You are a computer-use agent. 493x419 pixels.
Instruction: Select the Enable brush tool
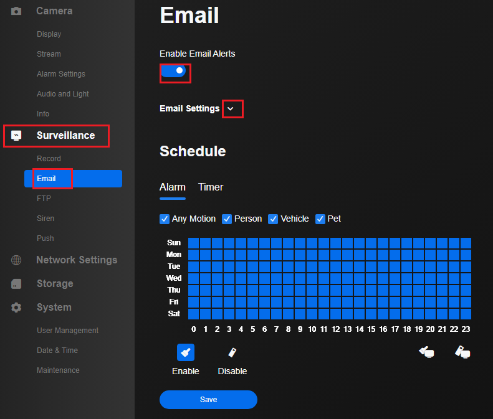point(185,352)
